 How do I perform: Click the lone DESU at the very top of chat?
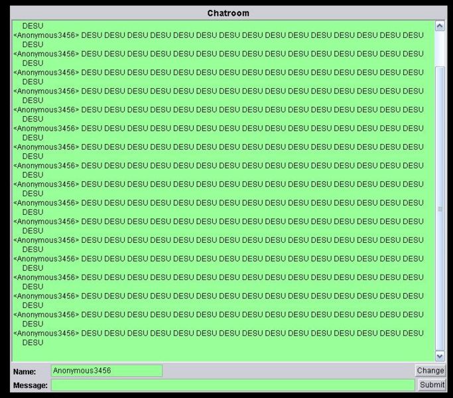(x=32, y=26)
